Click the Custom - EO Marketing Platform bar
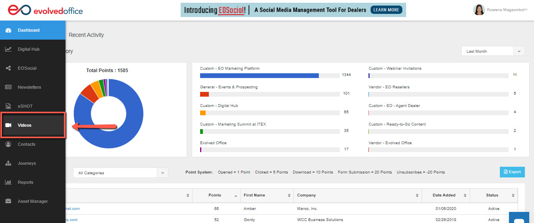This screenshot has height=223, width=534. coord(259,75)
